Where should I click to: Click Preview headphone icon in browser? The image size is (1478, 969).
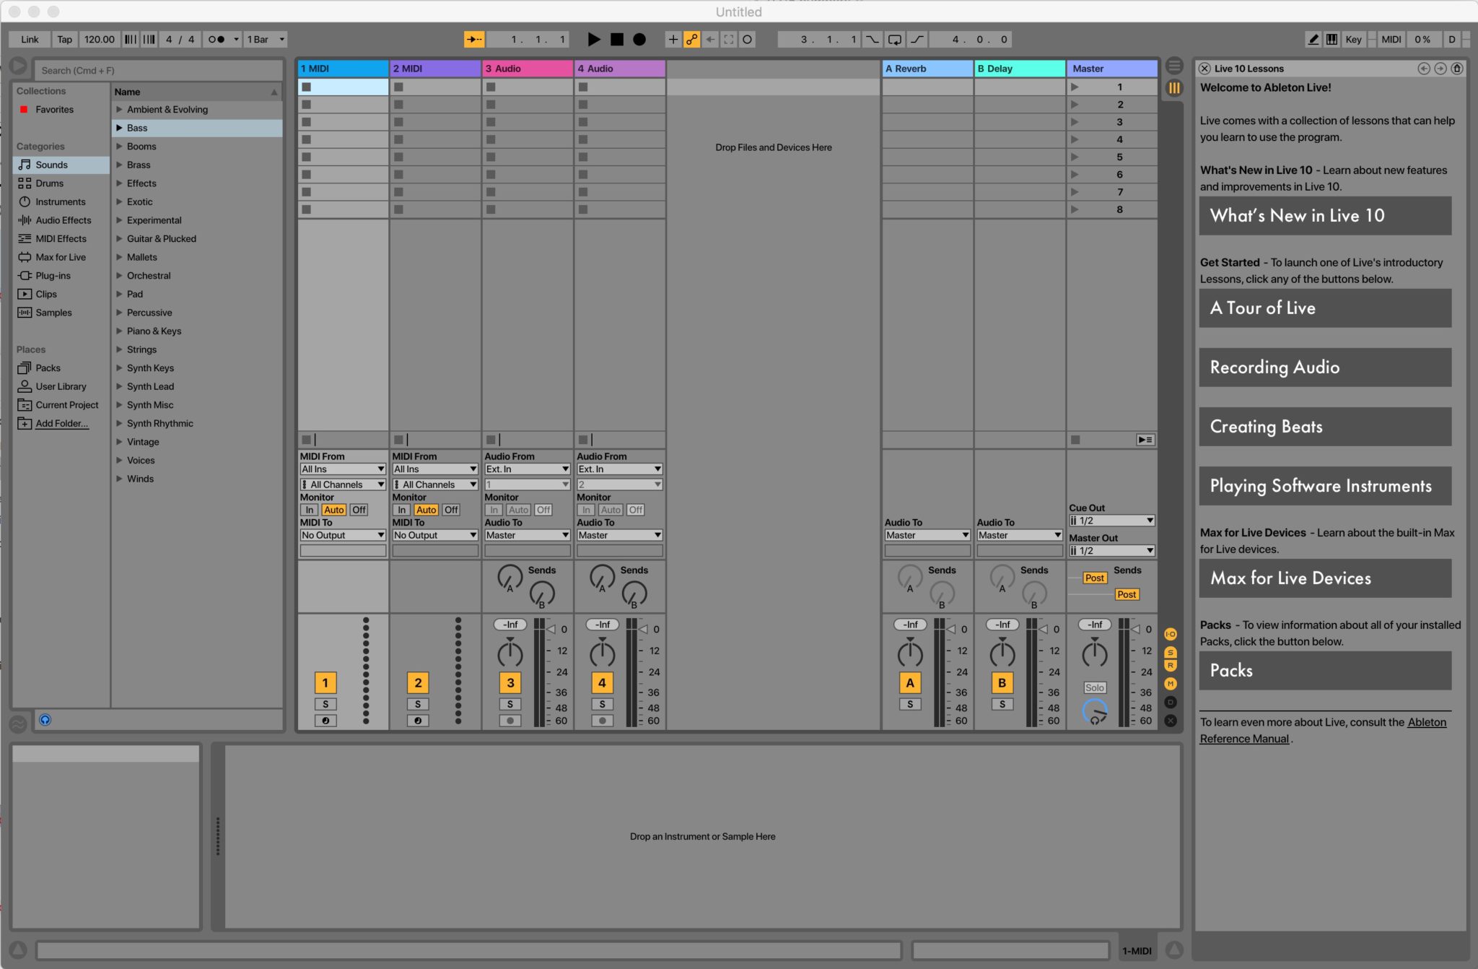[45, 720]
